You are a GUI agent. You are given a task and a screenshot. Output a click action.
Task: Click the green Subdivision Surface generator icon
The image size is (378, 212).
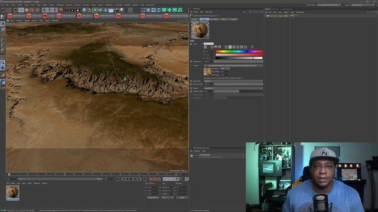[x=94, y=10]
